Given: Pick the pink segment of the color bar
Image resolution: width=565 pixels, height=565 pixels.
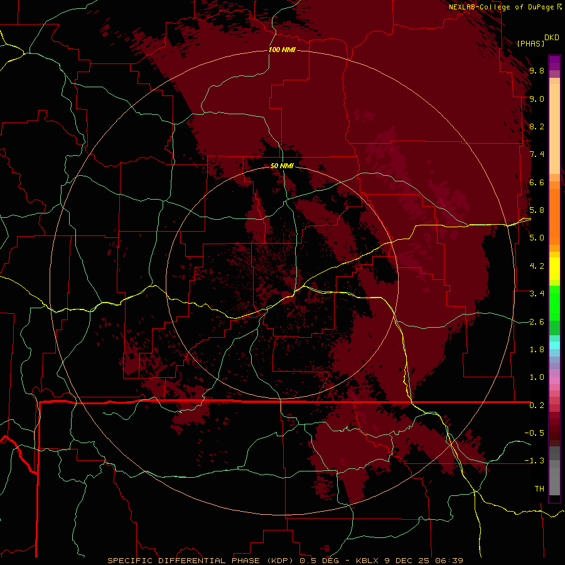Looking at the screenshot, I should 554,380.
